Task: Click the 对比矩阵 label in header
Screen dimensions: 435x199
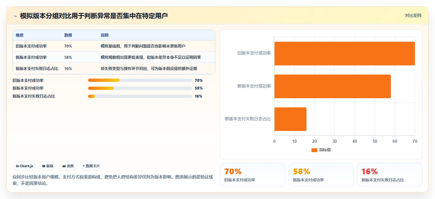Action: (413, 15)
